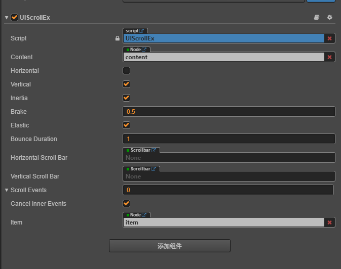
Task: Enable the Horizontal checkbox
Action: click(x=126, y=71)
